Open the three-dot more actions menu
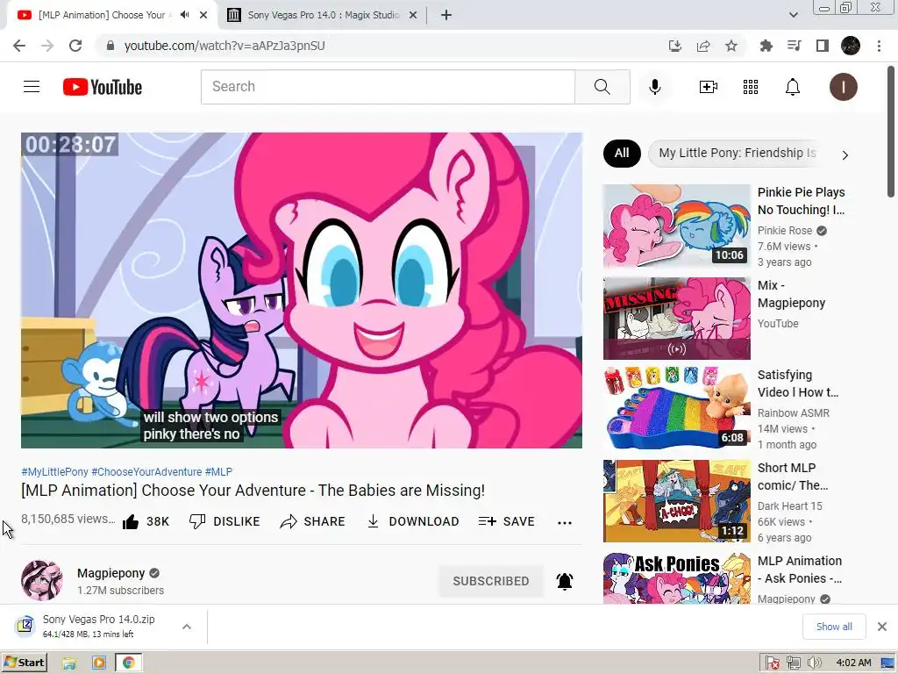898x674 pixels. [x=565, y=522]
